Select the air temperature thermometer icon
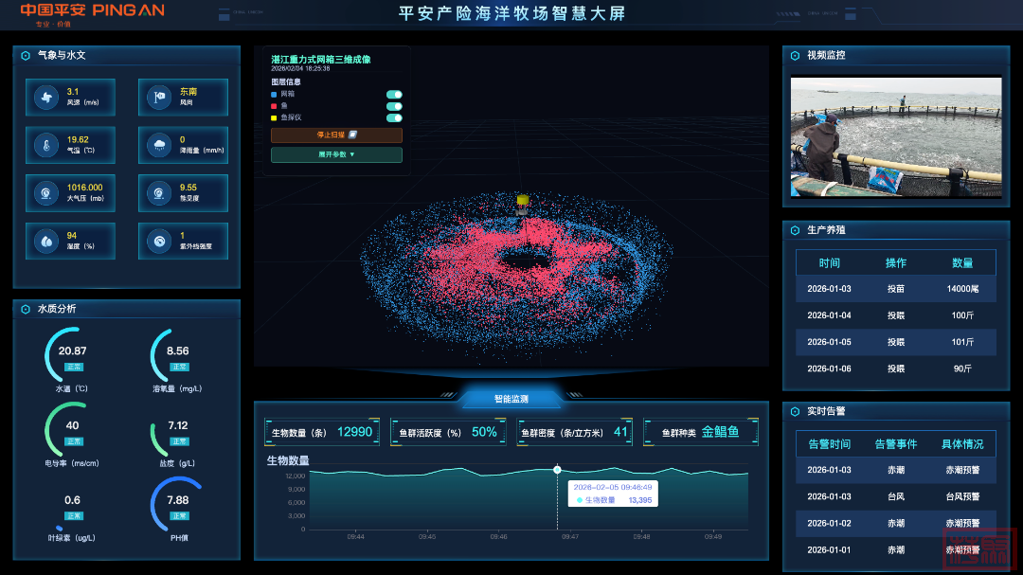 coord(45,145)
